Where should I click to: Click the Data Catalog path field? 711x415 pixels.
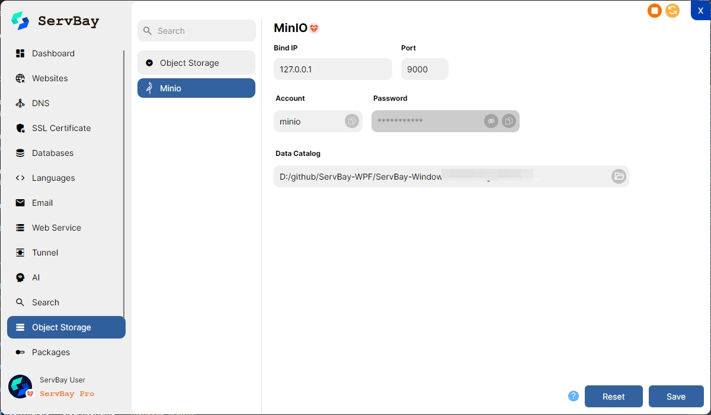tap(451, 176)
